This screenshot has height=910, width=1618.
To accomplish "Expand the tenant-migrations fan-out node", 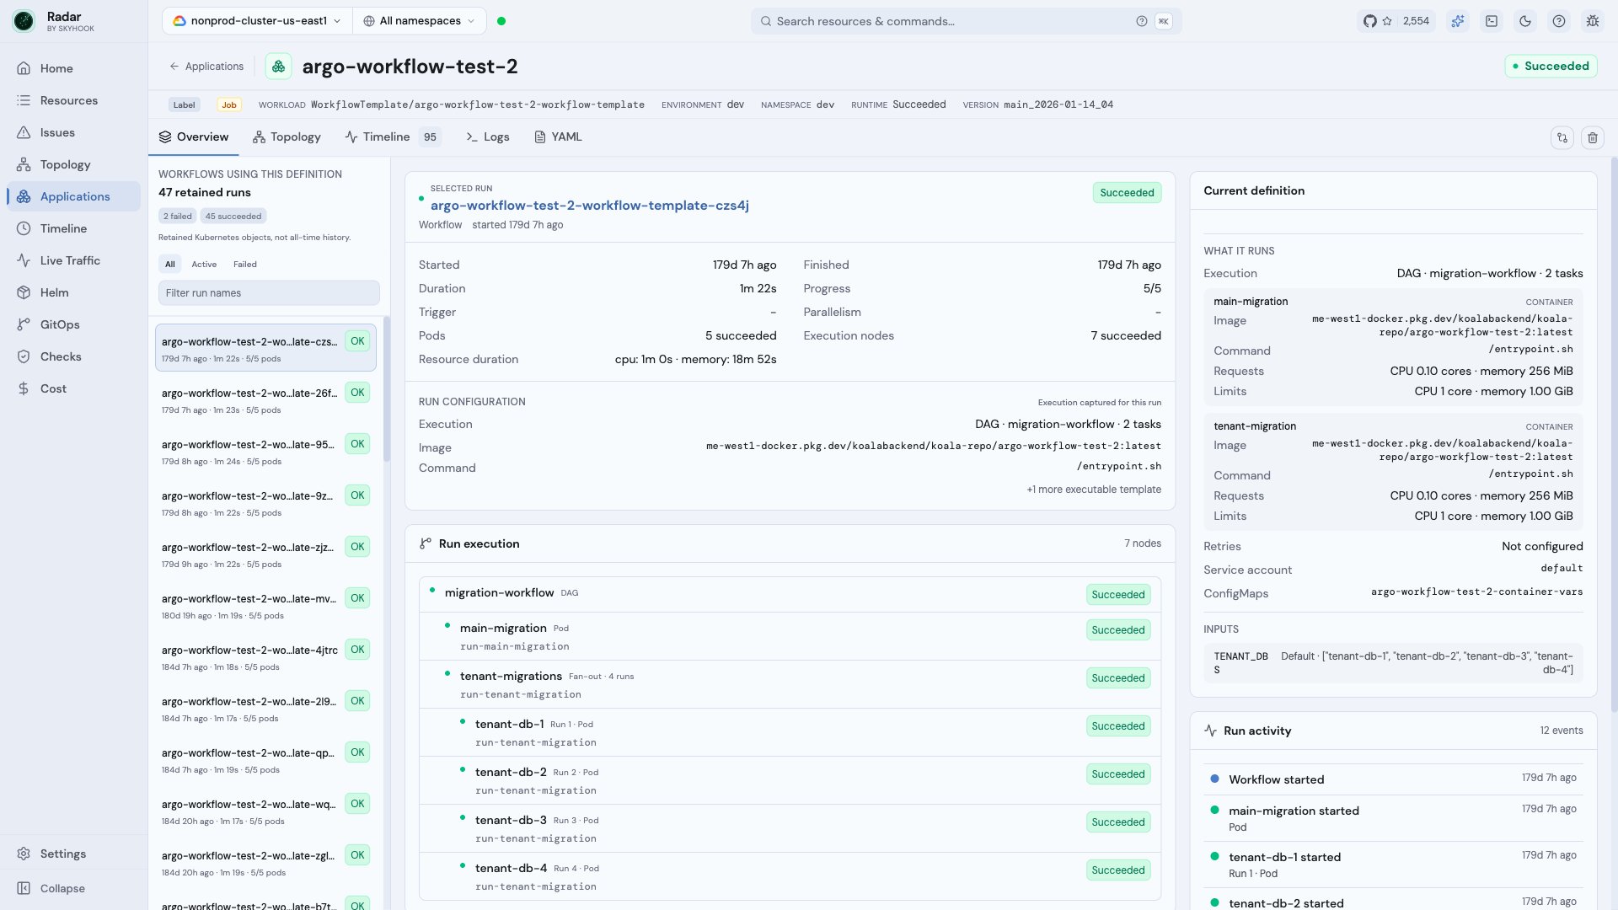I will [790, 684].
